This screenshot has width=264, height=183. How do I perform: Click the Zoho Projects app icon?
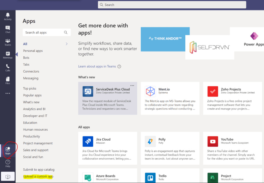pos(213,91)
